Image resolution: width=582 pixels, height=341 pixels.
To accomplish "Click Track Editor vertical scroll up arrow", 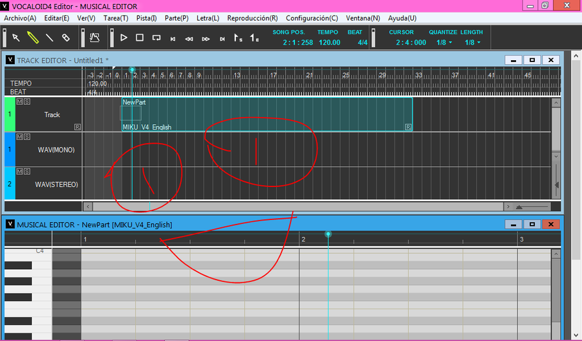I will [555, 103].
